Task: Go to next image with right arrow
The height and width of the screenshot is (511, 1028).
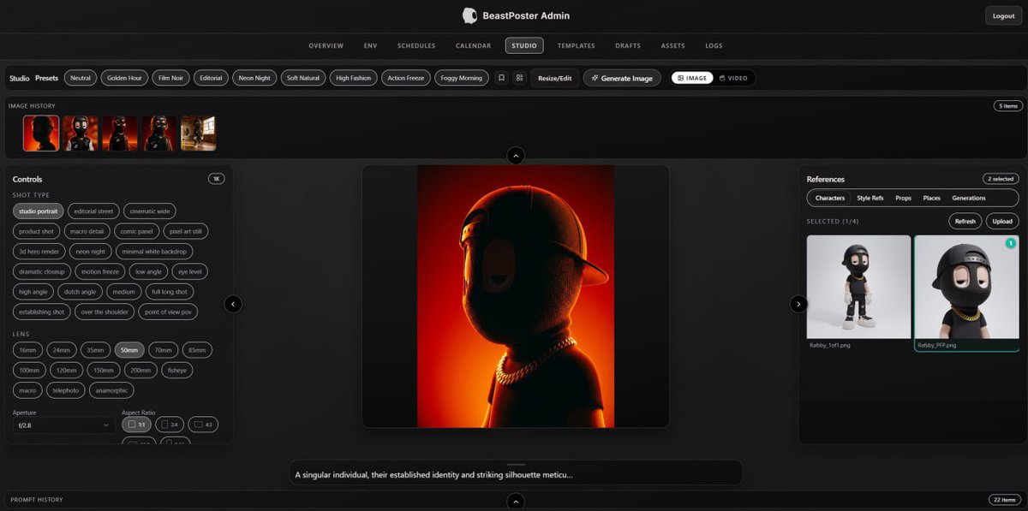Action: click(798, 304)
